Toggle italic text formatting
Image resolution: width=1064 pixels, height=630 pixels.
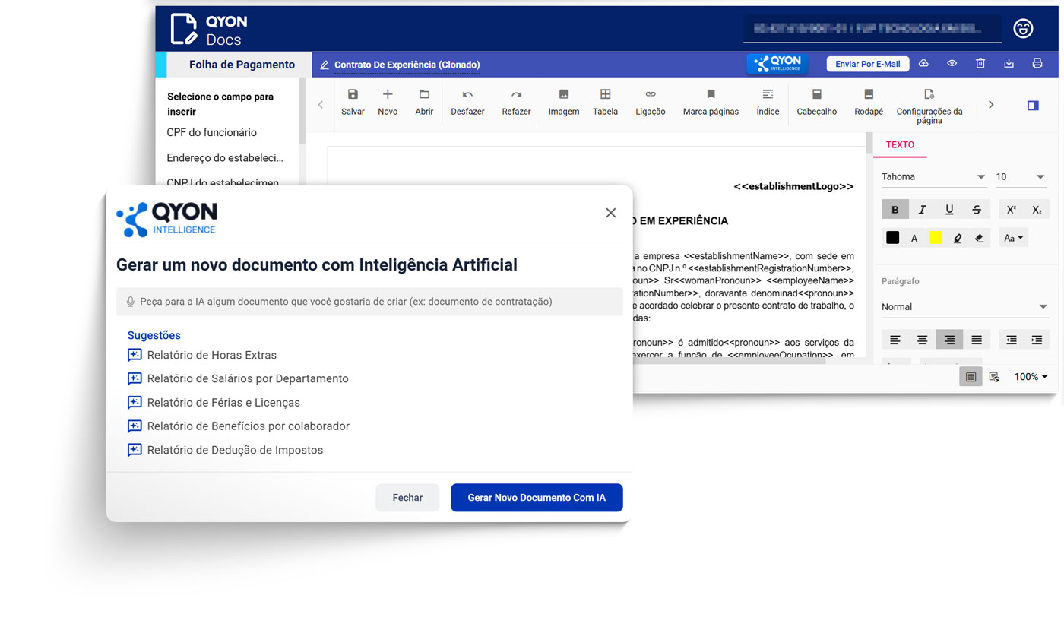(922, 210)
